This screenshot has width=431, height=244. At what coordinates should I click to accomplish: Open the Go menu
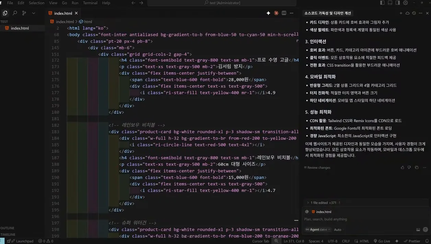coord(65,3)
